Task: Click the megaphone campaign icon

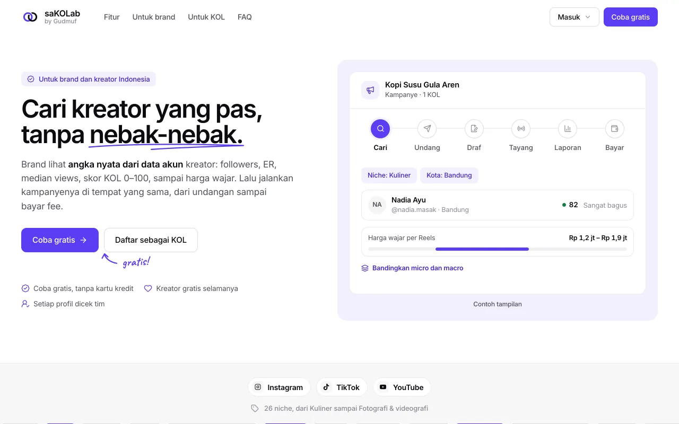Action: click(x=370, y=90)
